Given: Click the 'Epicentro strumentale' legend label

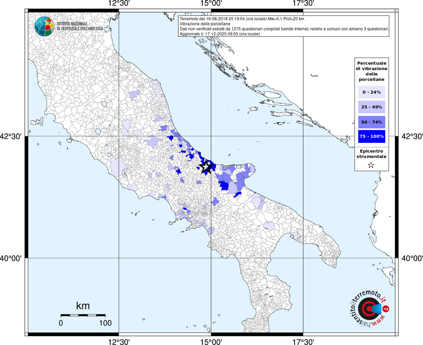Looking at the screenshot, I should [x=371, y=154].
